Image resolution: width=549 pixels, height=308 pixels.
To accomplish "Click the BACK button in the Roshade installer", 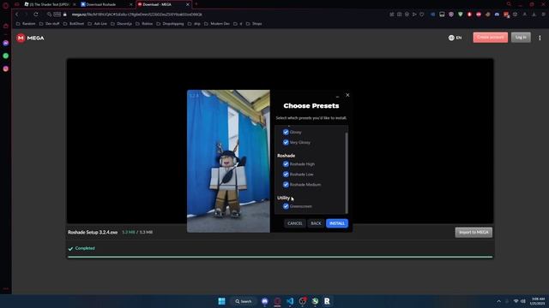I will click(316, 223).
